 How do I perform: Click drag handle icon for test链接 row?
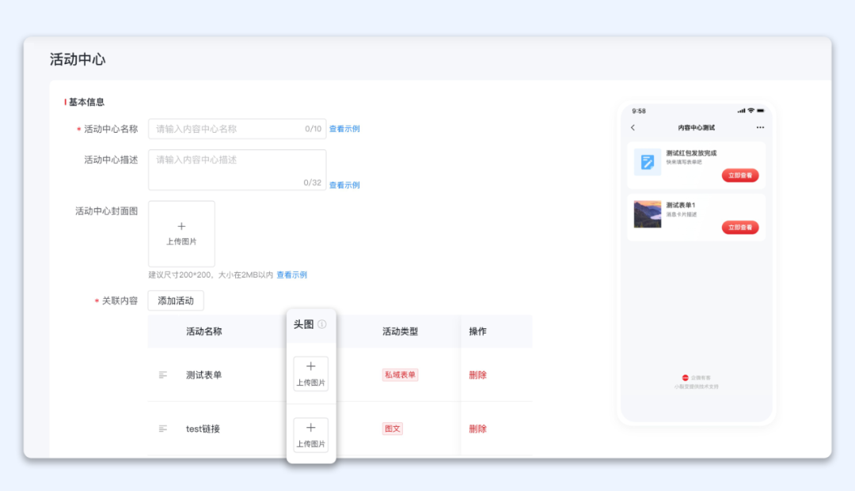tap(163, 429)
